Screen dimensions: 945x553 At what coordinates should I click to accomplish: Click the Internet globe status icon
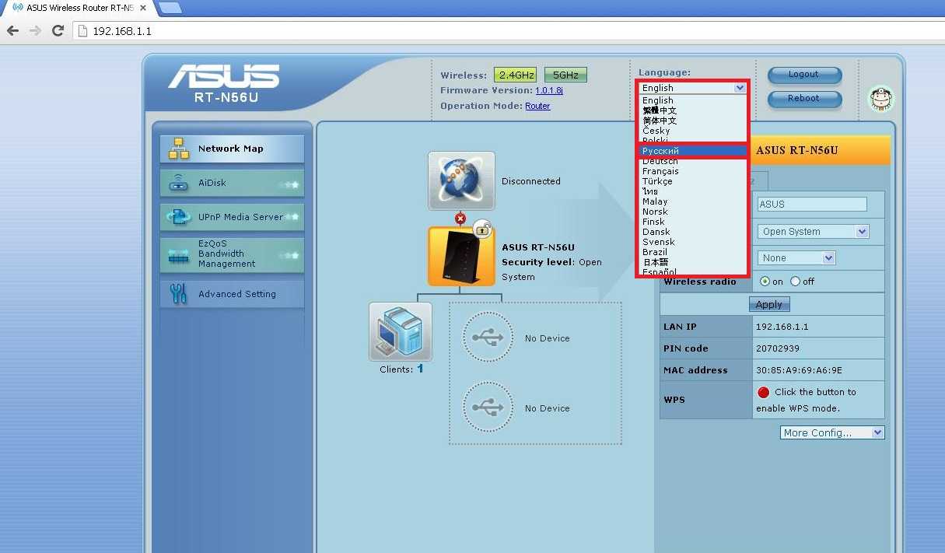461,180
